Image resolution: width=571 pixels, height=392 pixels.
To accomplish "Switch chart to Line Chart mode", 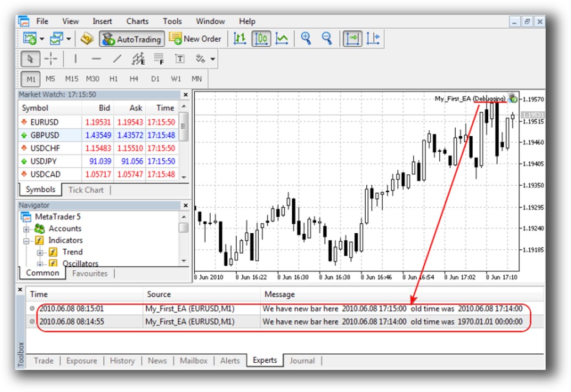I will [282, 39].
